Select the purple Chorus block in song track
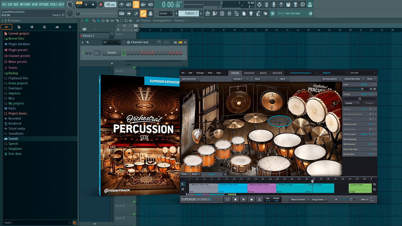Viewport: 402px width, 226px height. [262, 188]
